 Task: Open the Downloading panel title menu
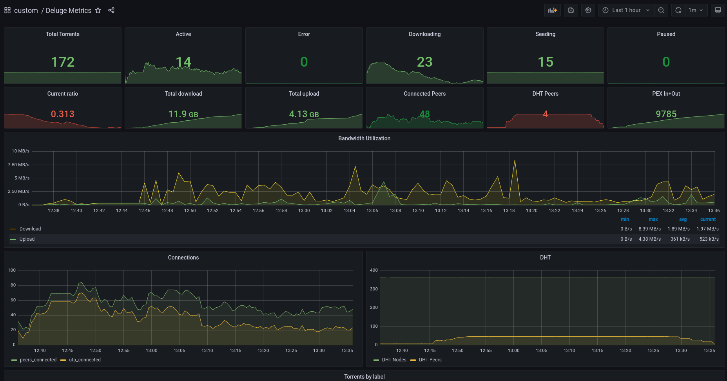[425, 34]
